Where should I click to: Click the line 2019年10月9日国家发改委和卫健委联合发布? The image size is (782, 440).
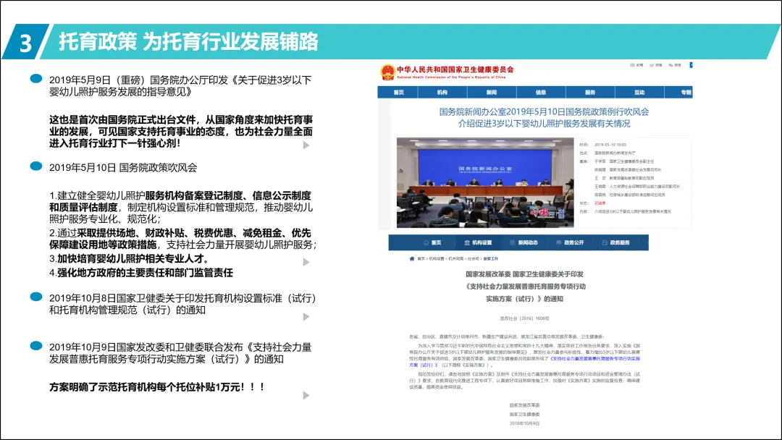click(x=180, y=347)
